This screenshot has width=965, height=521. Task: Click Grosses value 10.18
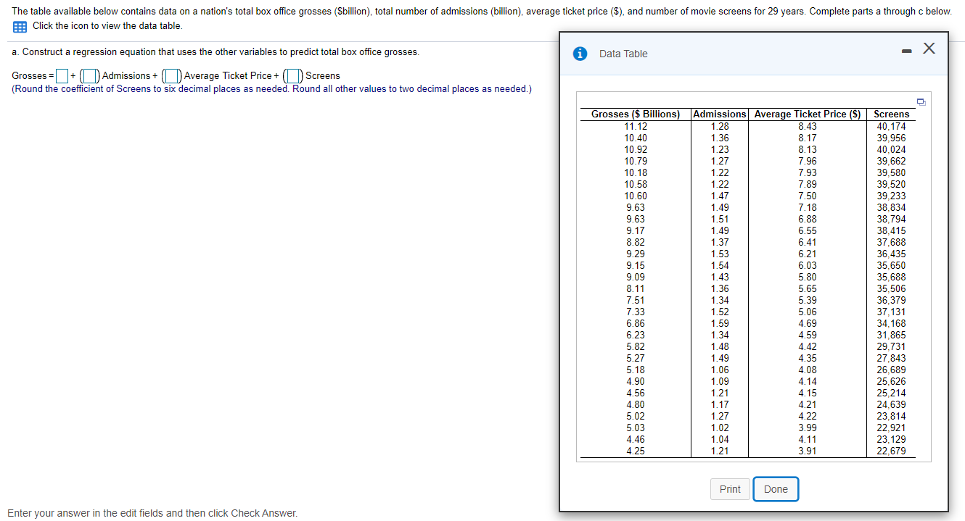click(x=636, y=172)
